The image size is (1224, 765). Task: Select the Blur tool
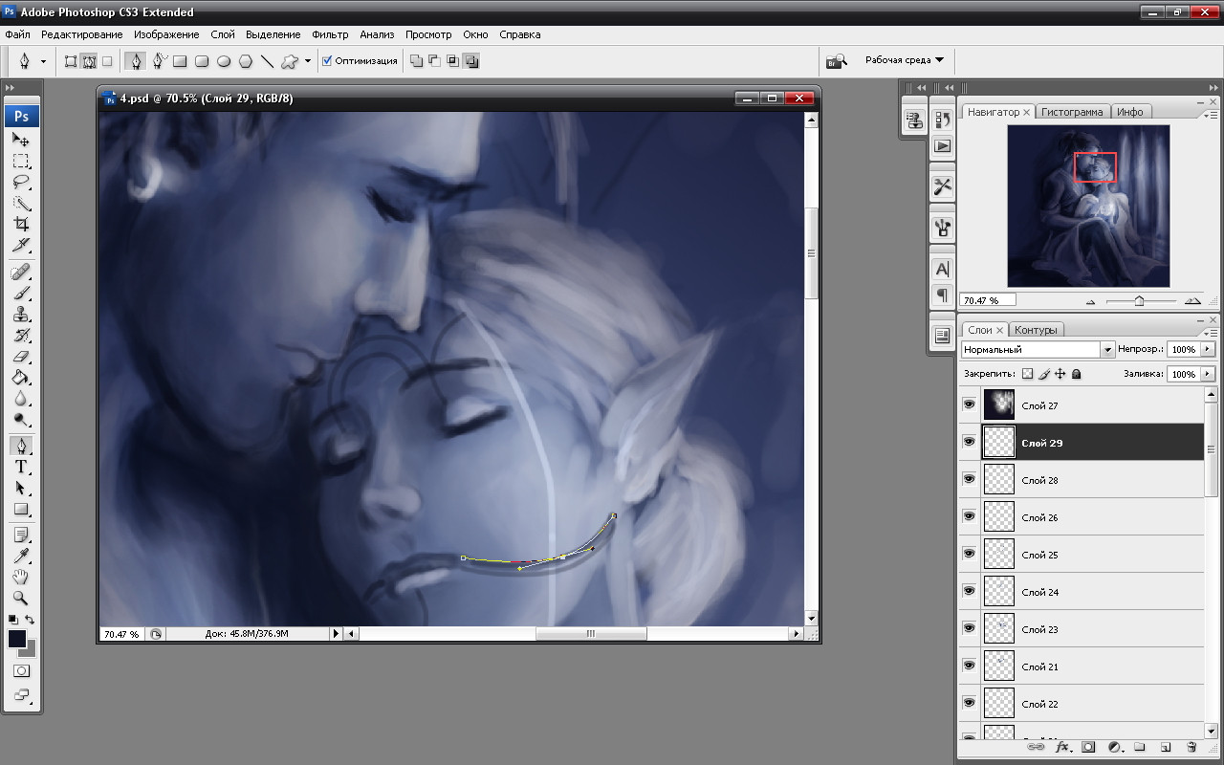click(21, 399)
